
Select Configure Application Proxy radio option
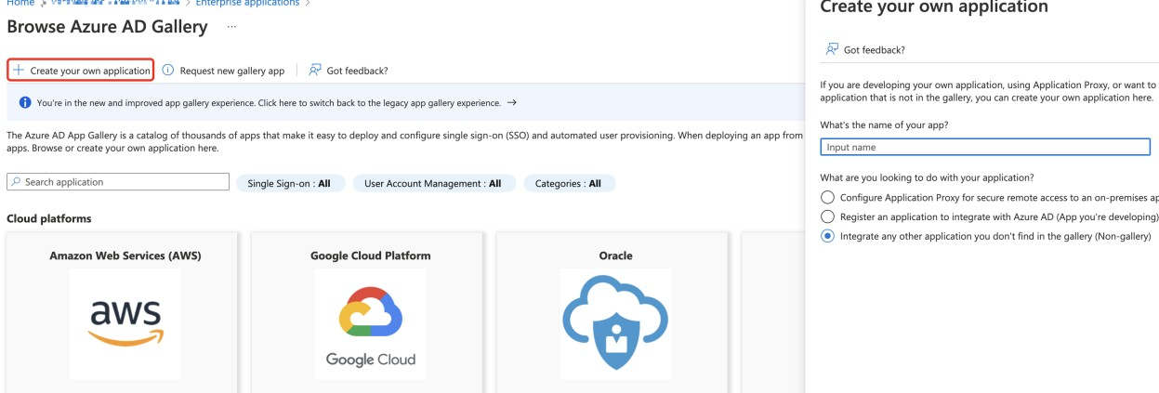tap(827, 198)
